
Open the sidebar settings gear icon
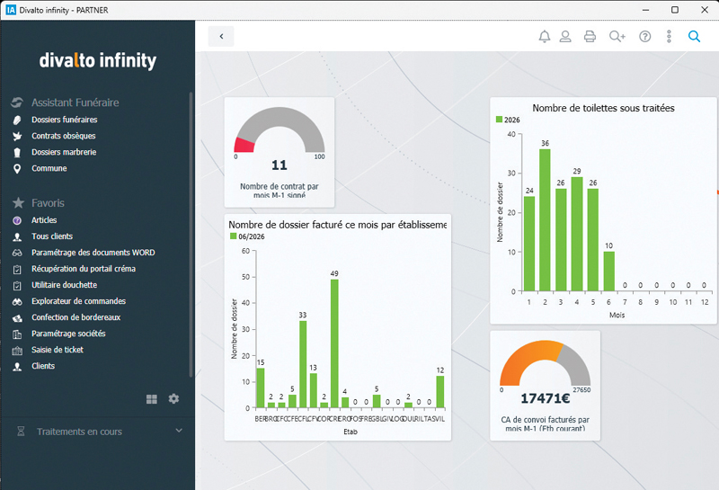173,398
